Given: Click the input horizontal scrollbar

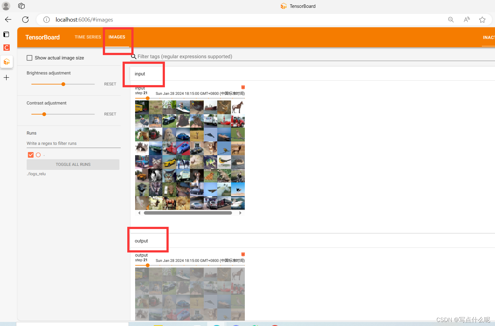Looking at the screenshot, I should click(x=188, y=213).
